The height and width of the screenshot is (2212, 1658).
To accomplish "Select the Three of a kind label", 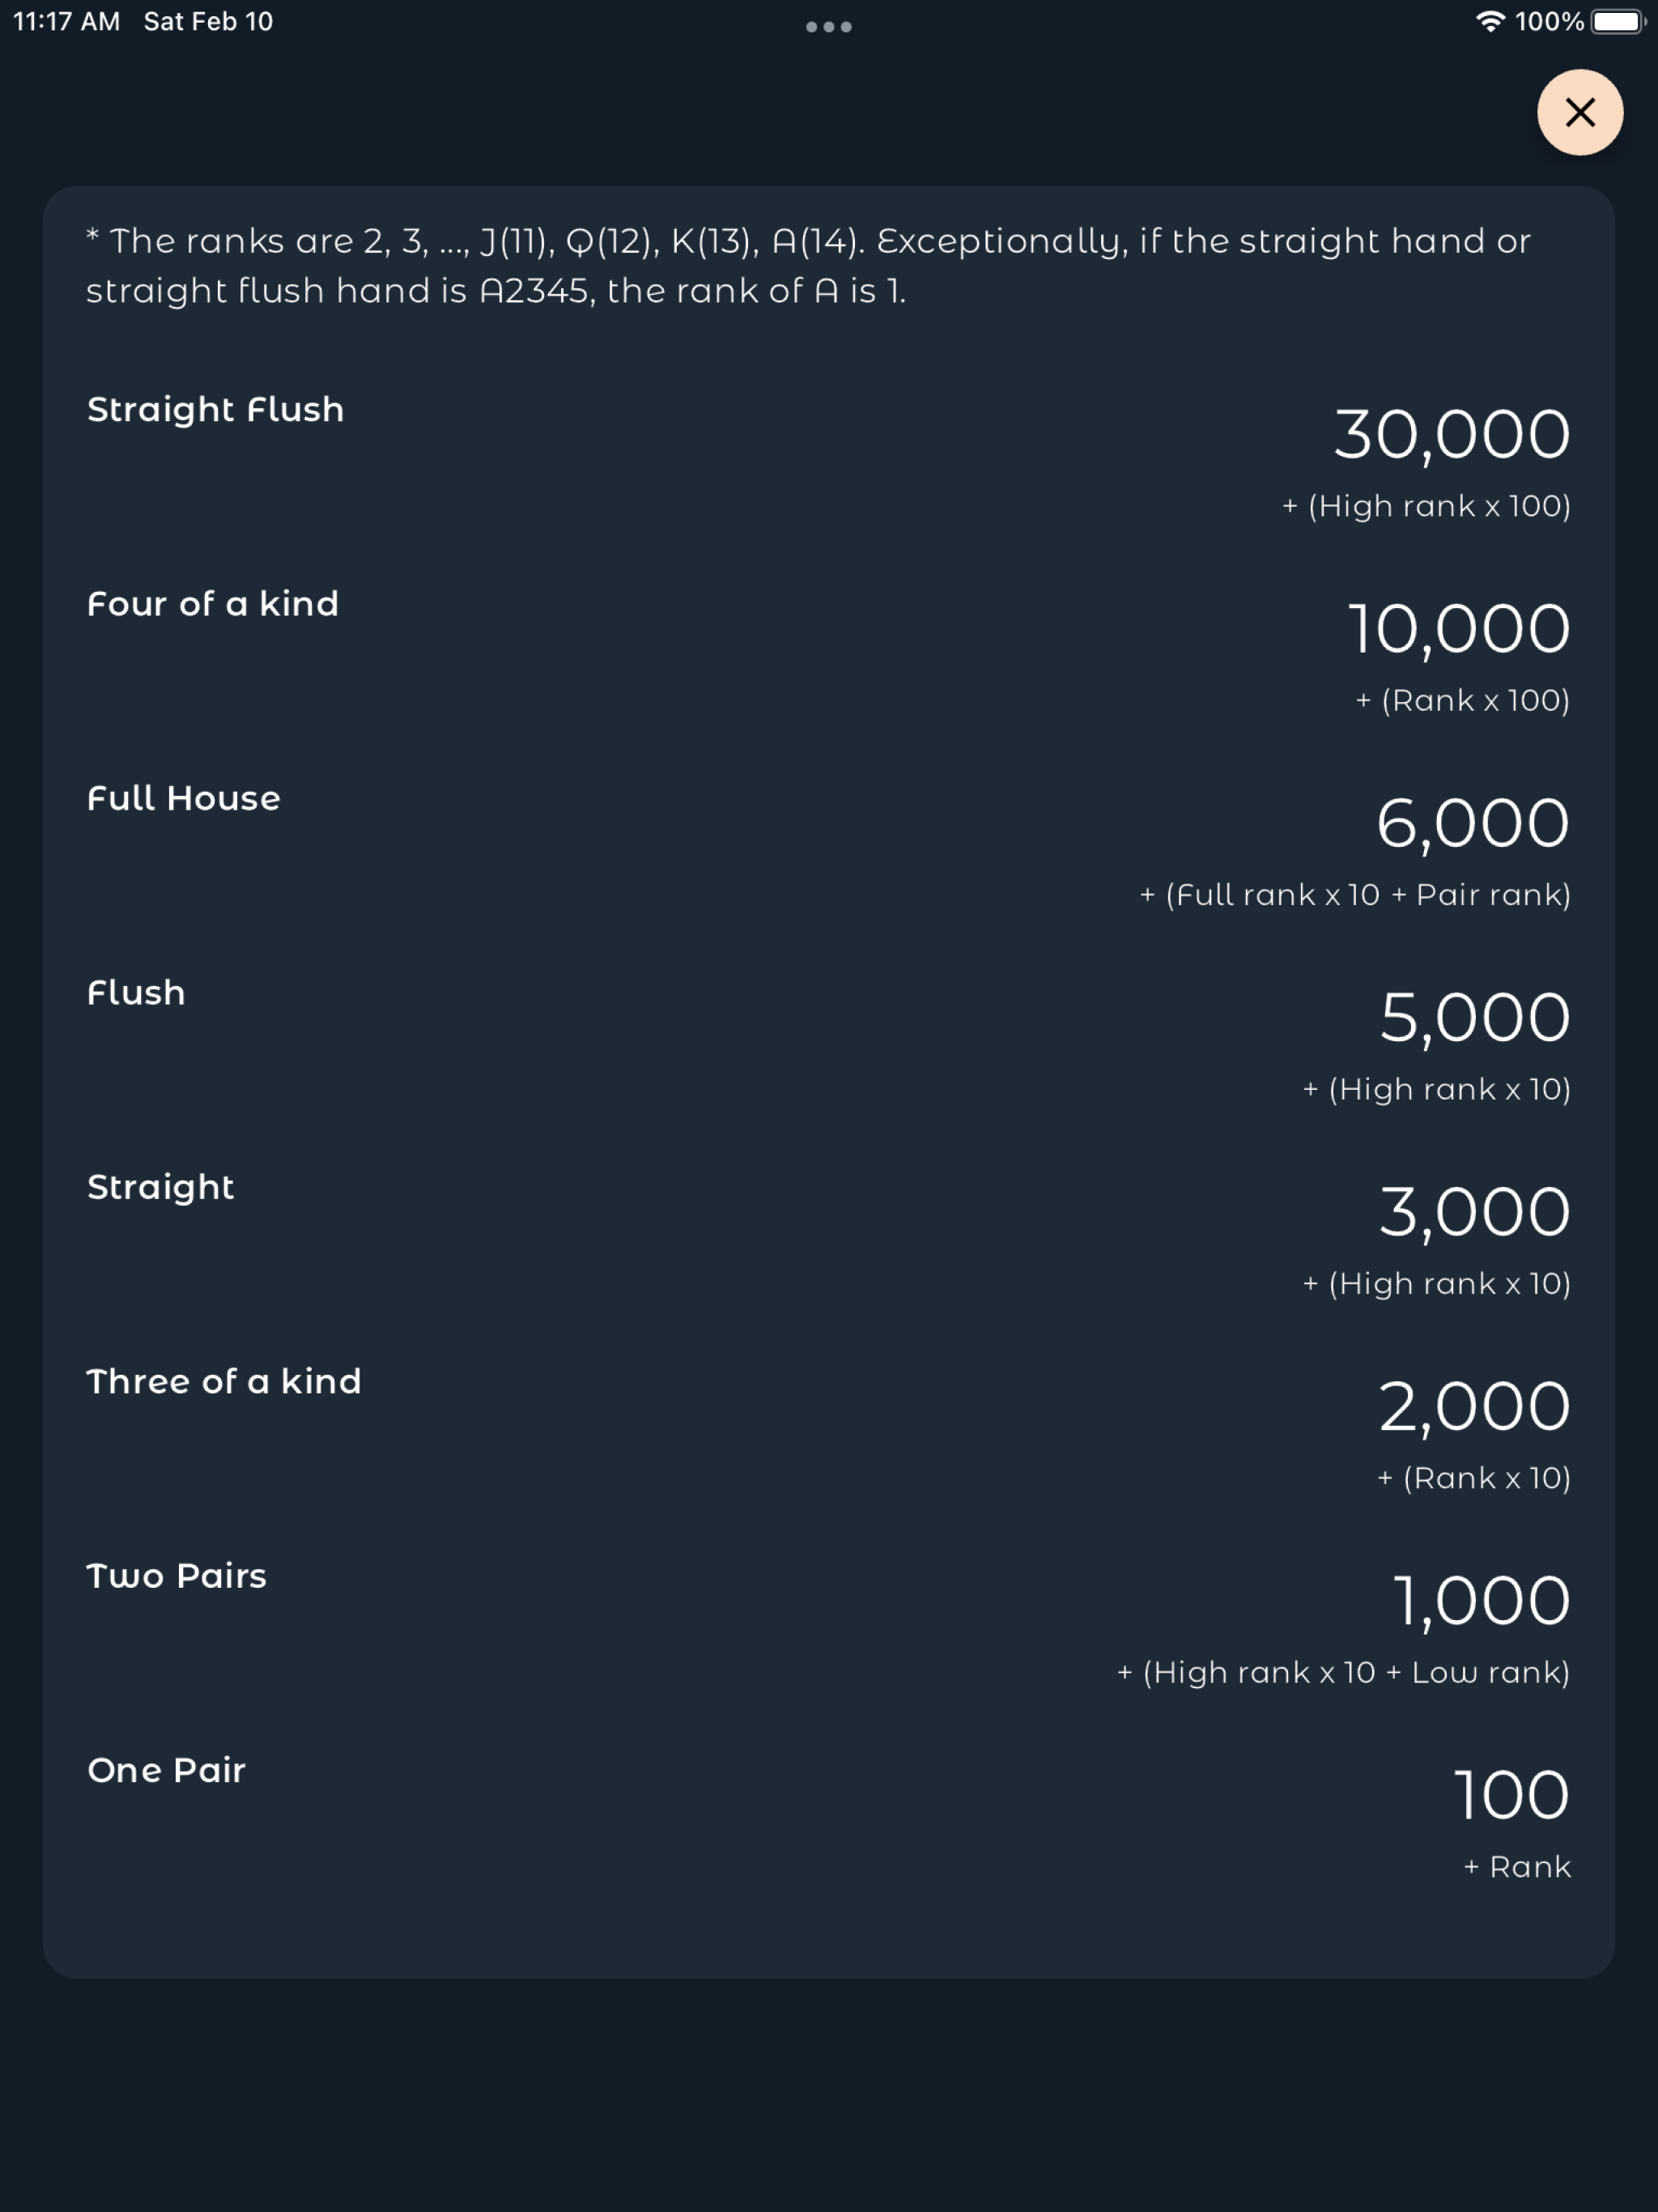I will point(223,1382).
